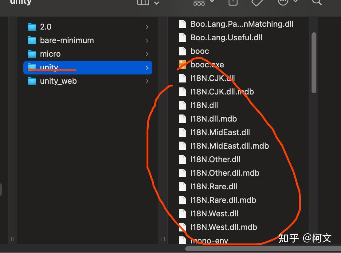This screenshot has width=341, height=253.
Task: Open the view mode dropdown arrow
Action: 157,2
